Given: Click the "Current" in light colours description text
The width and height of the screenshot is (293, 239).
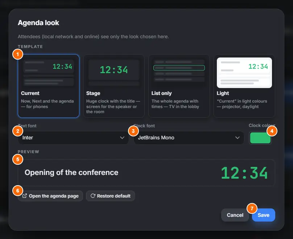Looking at the screenshot, I should [242, 104].
